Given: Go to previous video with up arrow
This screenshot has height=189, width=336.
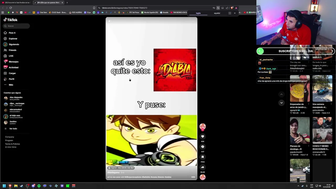Looking at the screenshot, I should point(281,94).
